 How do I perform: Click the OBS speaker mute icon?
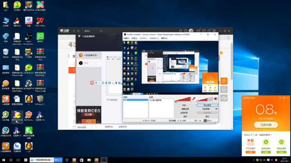click(216, 99)
